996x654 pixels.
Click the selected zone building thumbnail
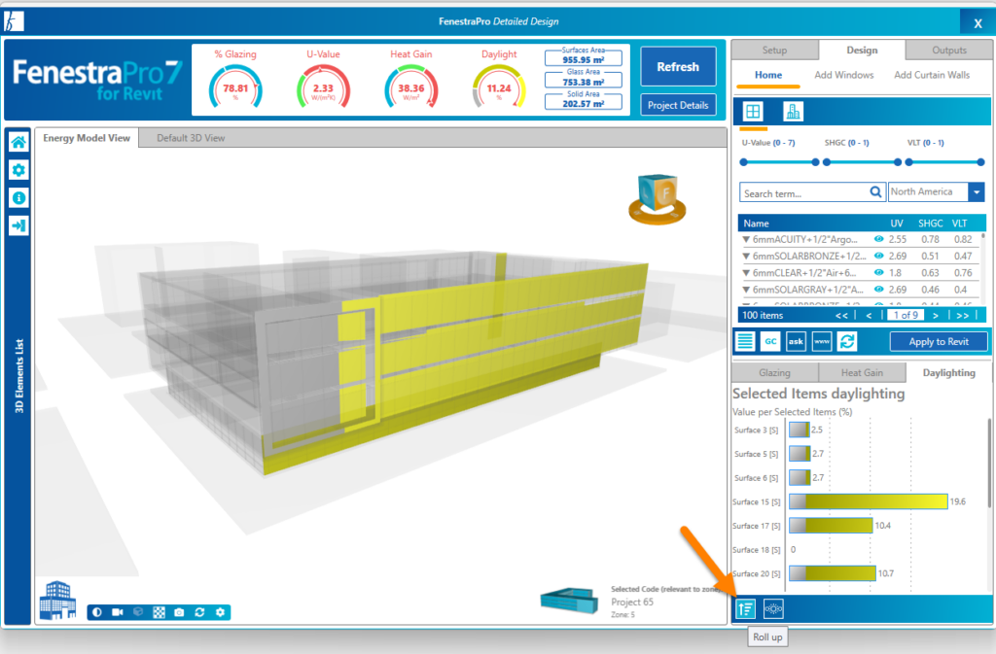569,601
